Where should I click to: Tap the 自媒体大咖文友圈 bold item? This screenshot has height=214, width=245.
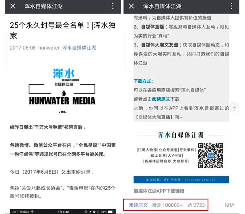click(x=160, y=45)
